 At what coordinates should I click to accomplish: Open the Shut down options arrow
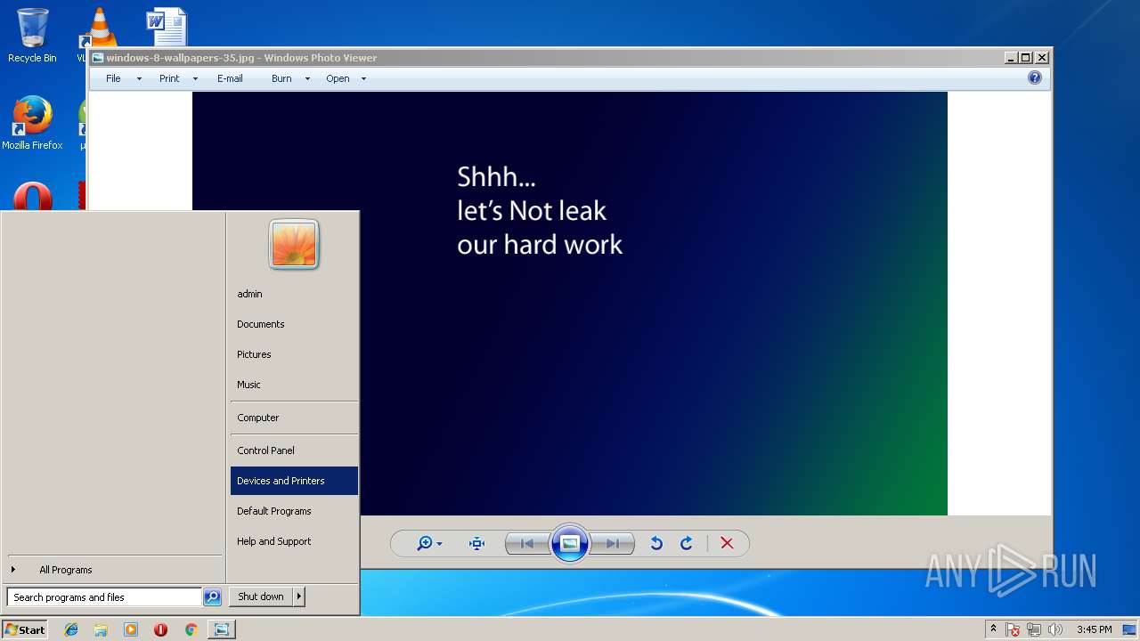tap(299, 596)
